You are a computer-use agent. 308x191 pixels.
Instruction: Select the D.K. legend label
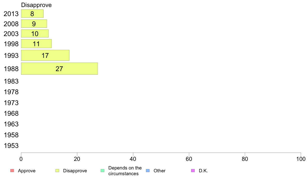pyautogui.click(x=203, y=171)
